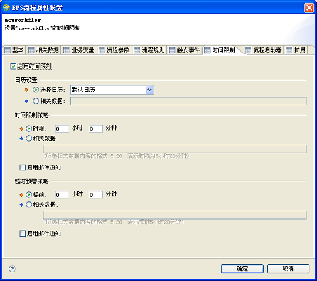Click the orange diamond beside 选择日历
The image size is (317, 281).
[x=26, y=90]
